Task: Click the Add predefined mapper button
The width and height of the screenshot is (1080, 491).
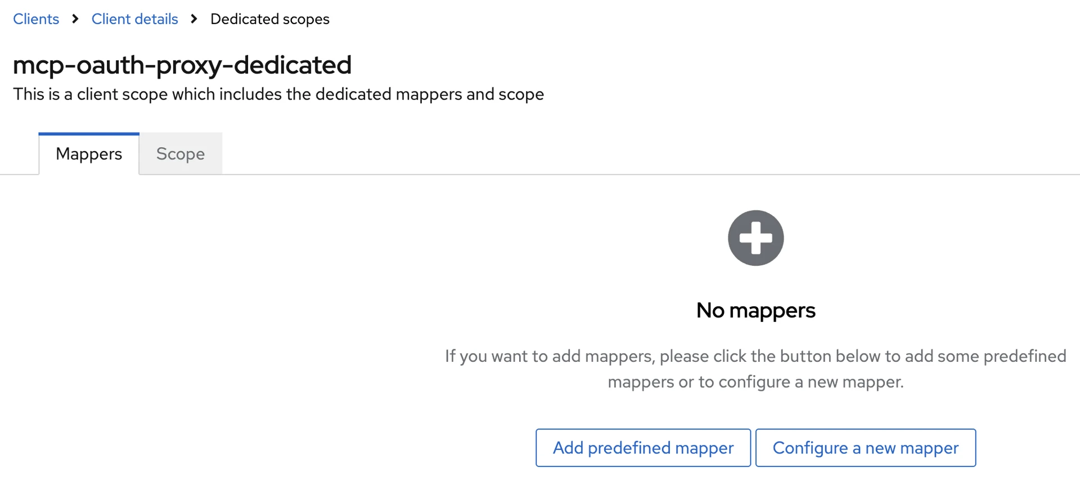Action: [643, 448]
